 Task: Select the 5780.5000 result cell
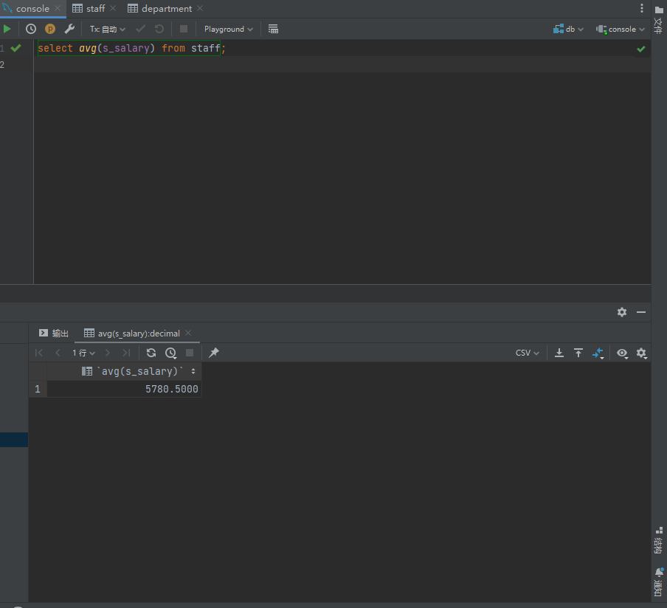pyautogui.click(x=124, y=389)
